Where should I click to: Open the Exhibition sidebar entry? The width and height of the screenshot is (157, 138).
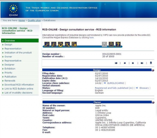(10, 69)
